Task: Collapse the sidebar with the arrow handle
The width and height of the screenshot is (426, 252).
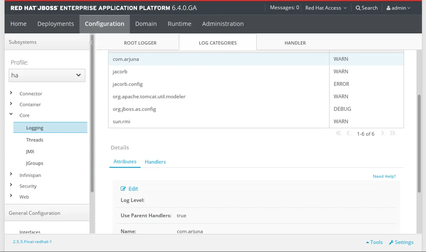Action: [x=91, y=43]
